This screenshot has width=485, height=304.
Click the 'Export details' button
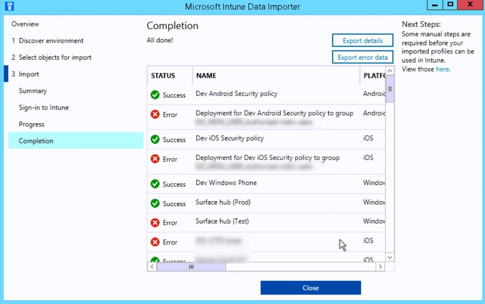tap(362, 40)
